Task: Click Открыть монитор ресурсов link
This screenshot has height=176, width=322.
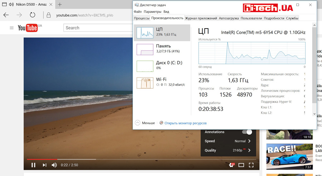Action: 185,123
